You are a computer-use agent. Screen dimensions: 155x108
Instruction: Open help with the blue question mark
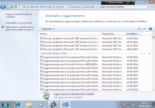click(151, 29)
